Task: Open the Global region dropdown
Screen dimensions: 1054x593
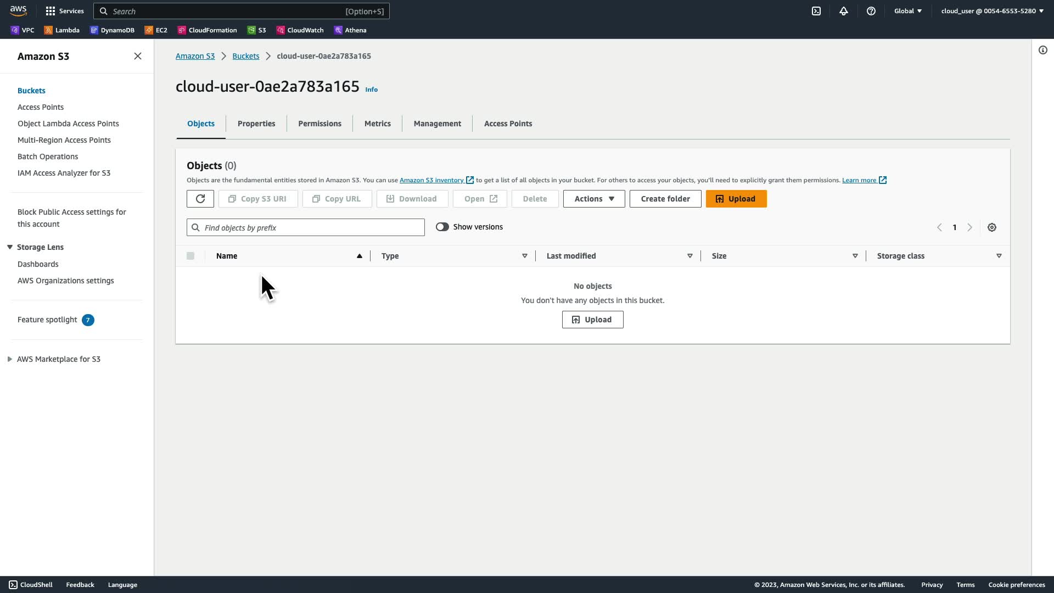Action: (x=908, y=11)
